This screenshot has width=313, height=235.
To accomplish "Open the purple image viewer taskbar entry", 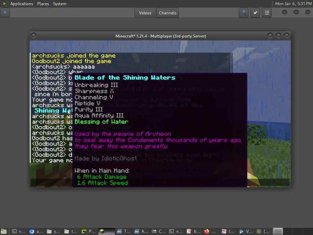I will [x=228, y=231].
